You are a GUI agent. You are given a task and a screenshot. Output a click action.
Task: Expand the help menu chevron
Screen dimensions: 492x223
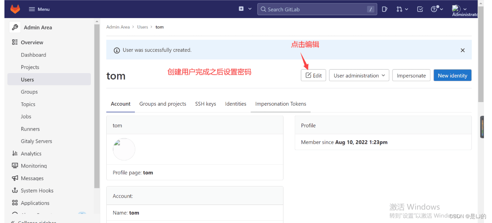point(441,9)
